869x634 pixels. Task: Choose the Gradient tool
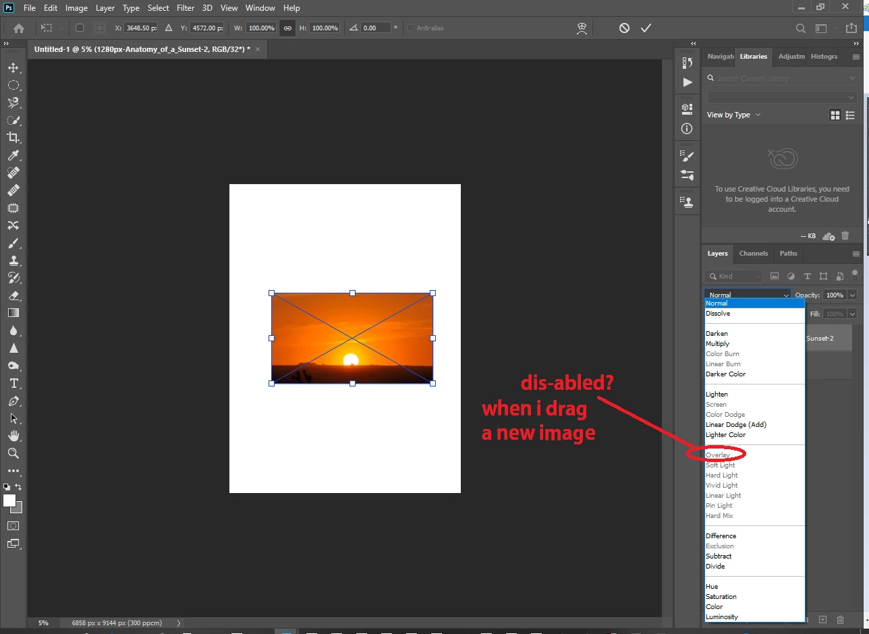(x=13, y=313)
